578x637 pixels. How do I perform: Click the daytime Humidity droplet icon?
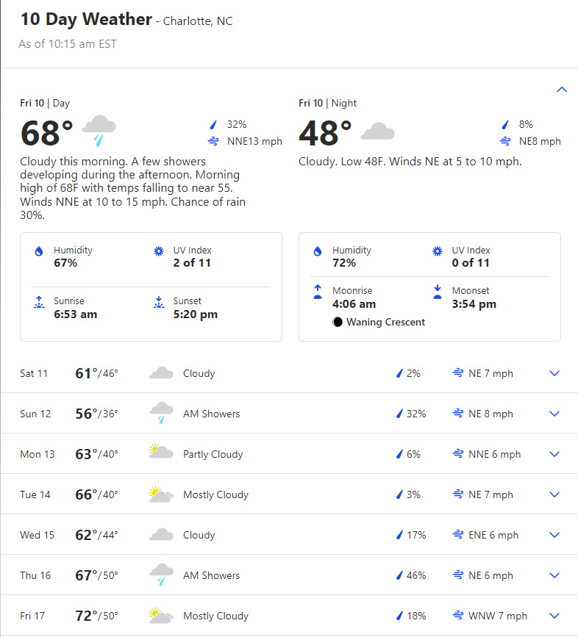point(39,251)
